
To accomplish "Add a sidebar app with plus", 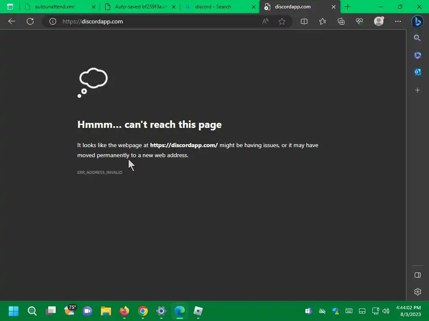I will click(418, 90).
